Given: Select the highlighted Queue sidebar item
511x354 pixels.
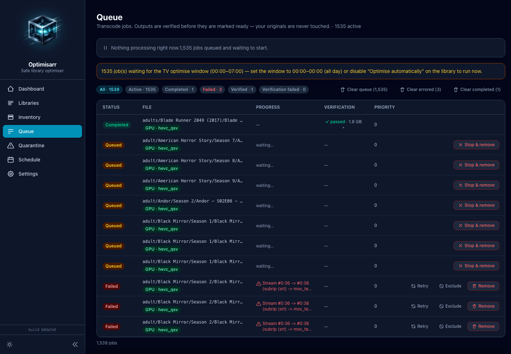Looking at the screenshot, I should (42, 131).
